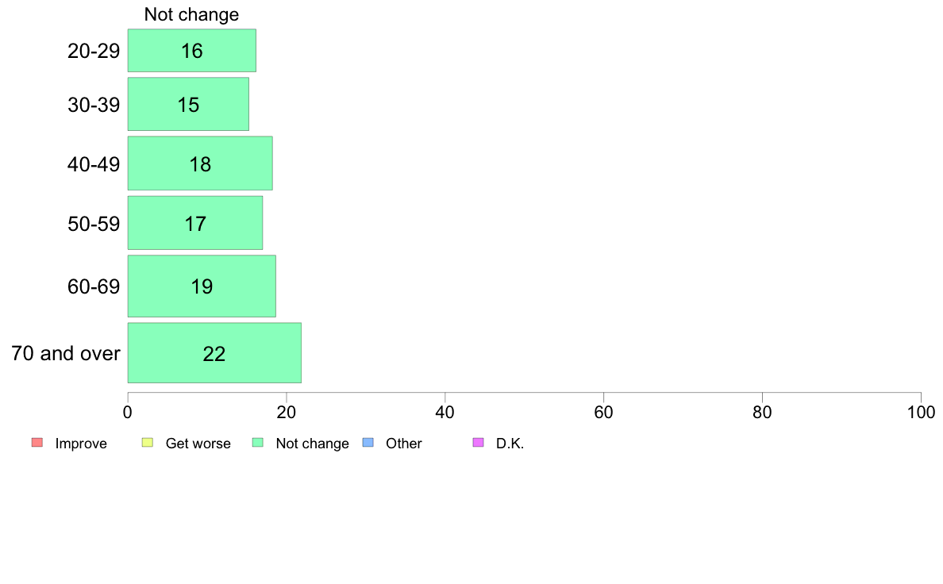
Task: Click the 70 and over bar showing 22
Action: coord(214,353)
